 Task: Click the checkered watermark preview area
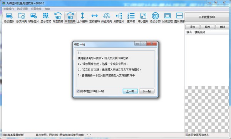click(207, 109)
